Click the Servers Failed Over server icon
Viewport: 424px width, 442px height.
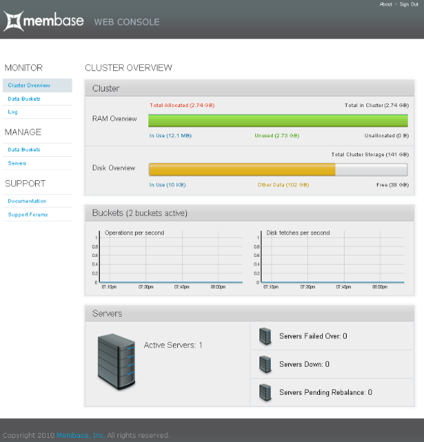pos(265,336)
